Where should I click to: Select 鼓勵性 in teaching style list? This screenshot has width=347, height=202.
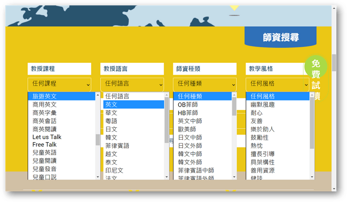tap(259, 137)
